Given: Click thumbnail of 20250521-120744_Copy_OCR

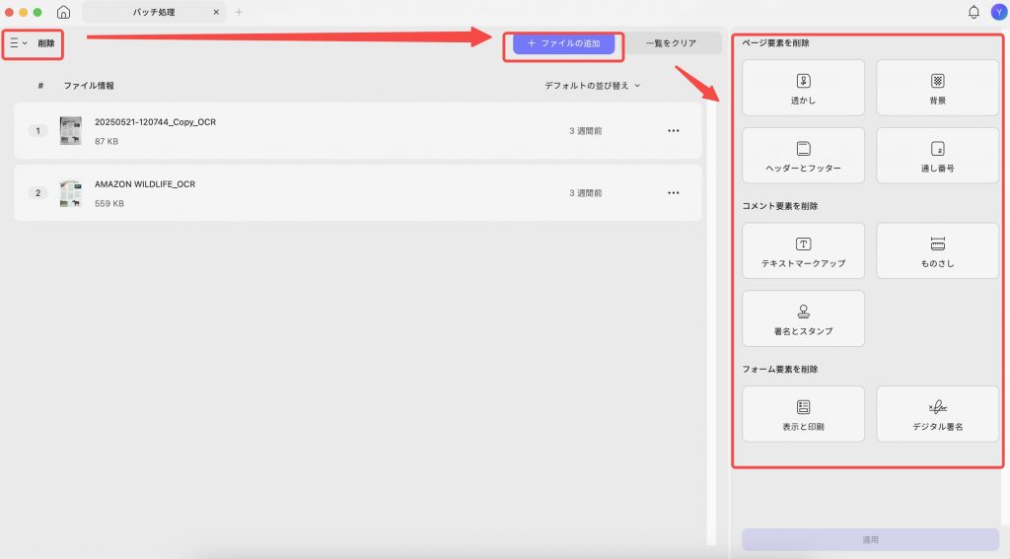Looking at the screenshot, I should (71, 131).
